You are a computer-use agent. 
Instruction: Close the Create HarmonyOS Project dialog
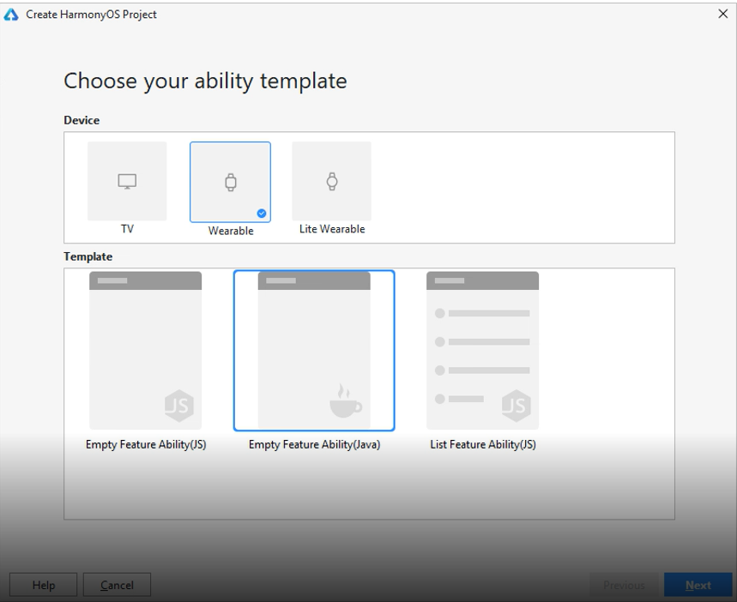pyautogui.click(x=723, y=14)
